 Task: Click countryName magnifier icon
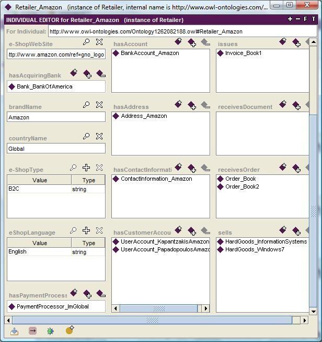pos(86,136)
